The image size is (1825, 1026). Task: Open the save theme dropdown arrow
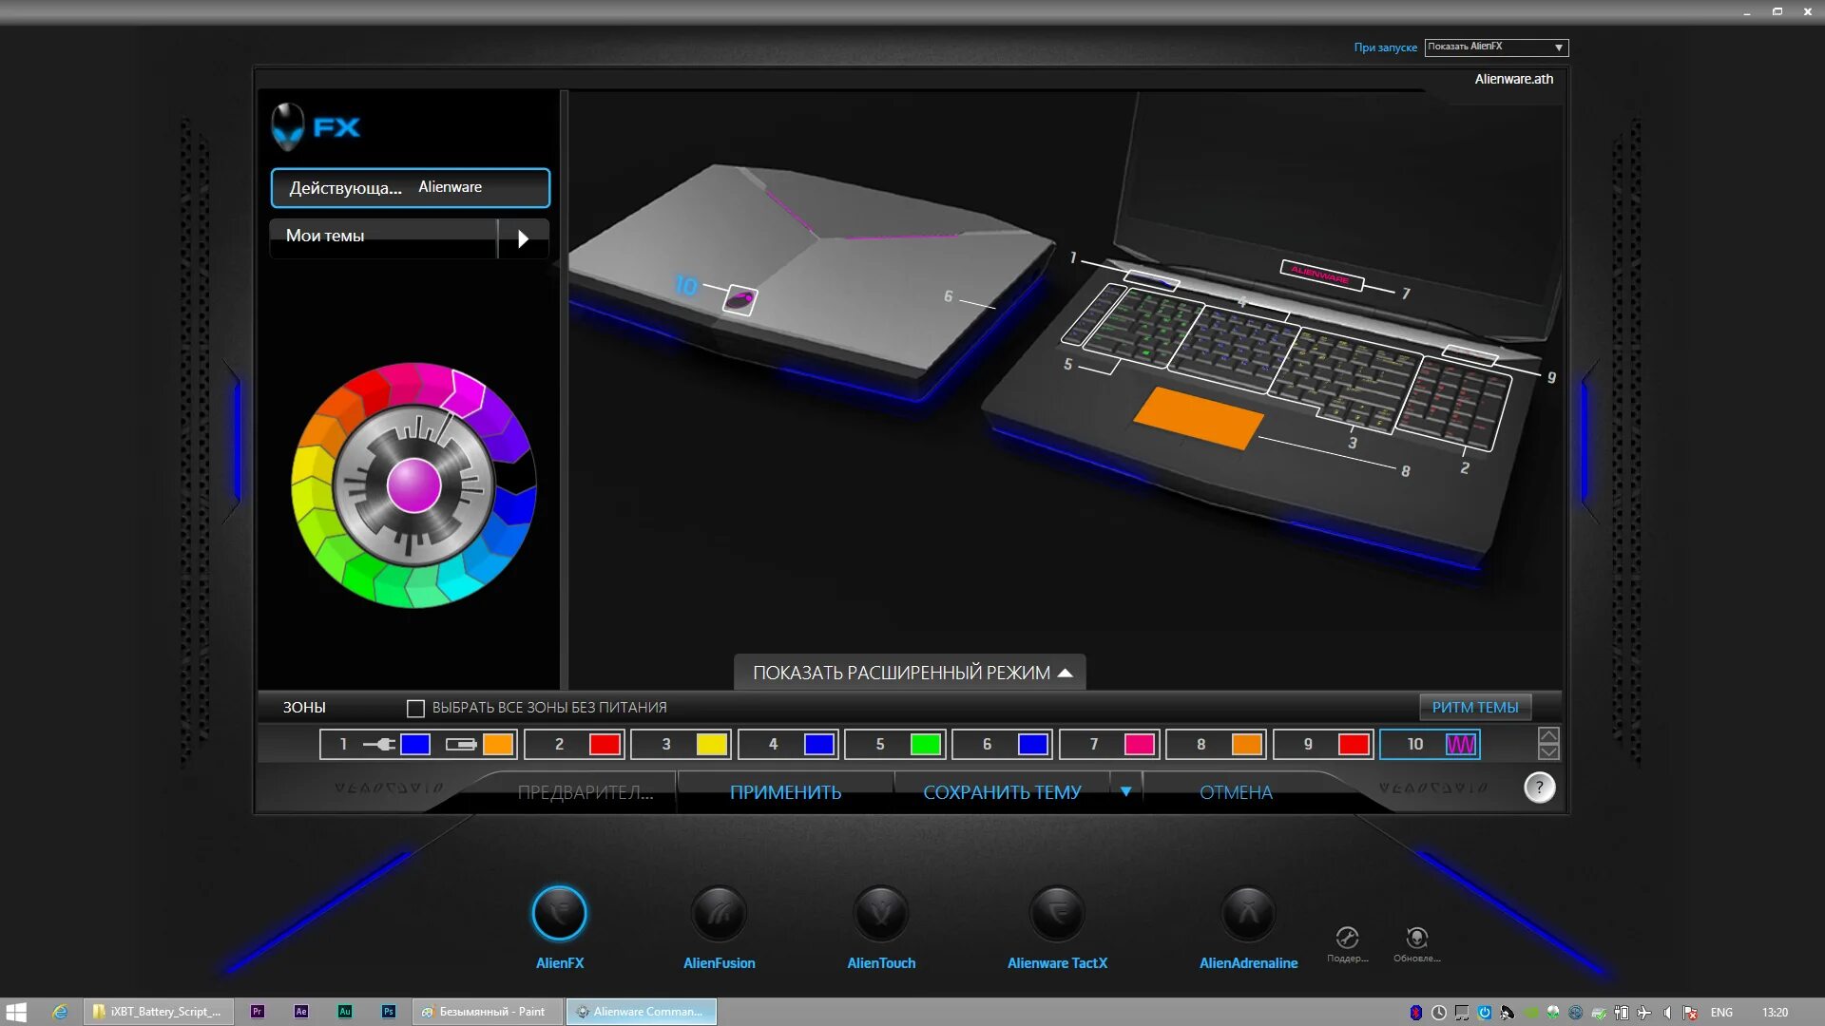(1125, 791)
